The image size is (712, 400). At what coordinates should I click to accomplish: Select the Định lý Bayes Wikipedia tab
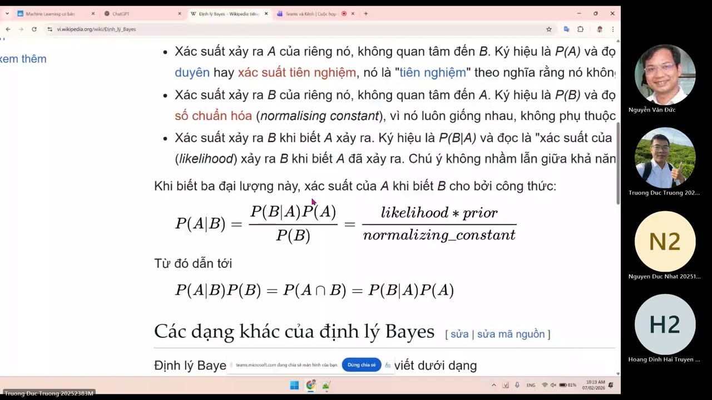coord(229,13)
